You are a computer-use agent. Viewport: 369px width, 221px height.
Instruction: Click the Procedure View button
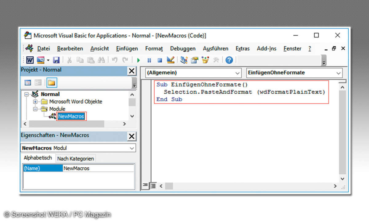coord(145,186)
